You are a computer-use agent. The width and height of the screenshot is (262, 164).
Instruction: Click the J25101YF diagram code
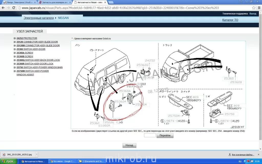tap(237, 127)
